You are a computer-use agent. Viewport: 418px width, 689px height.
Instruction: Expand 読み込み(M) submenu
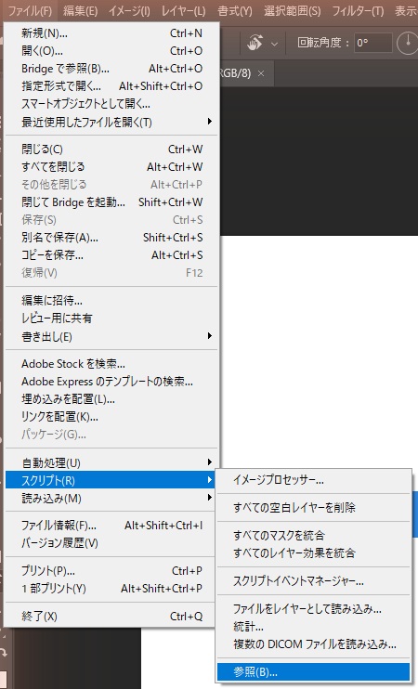pos(110,499)
